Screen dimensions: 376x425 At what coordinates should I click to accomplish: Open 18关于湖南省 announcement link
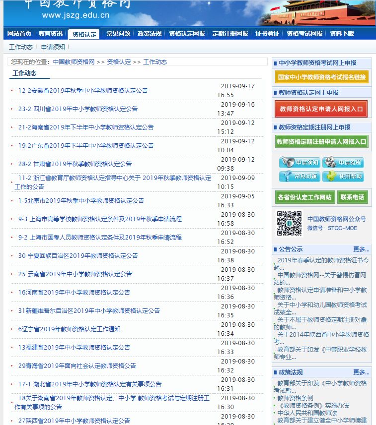click(x=112, y=403)
